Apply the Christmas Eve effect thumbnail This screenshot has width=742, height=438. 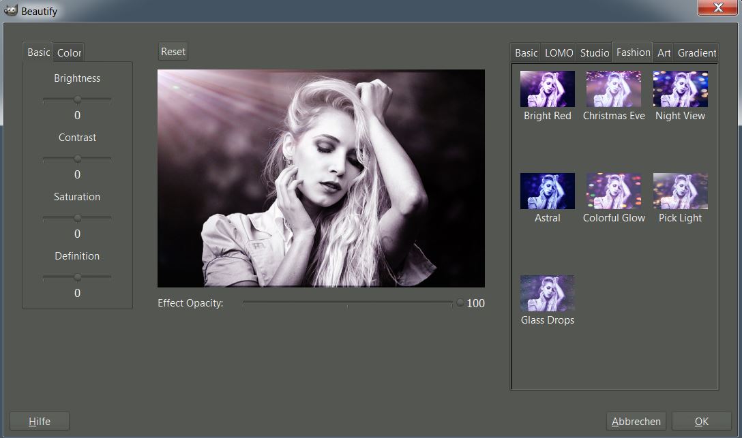click(x=614, y=89)
